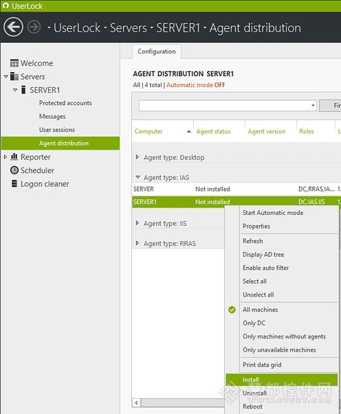341x414 pixels.
Task: Click Not installed status of SERVER1 row
Action: 212,202
